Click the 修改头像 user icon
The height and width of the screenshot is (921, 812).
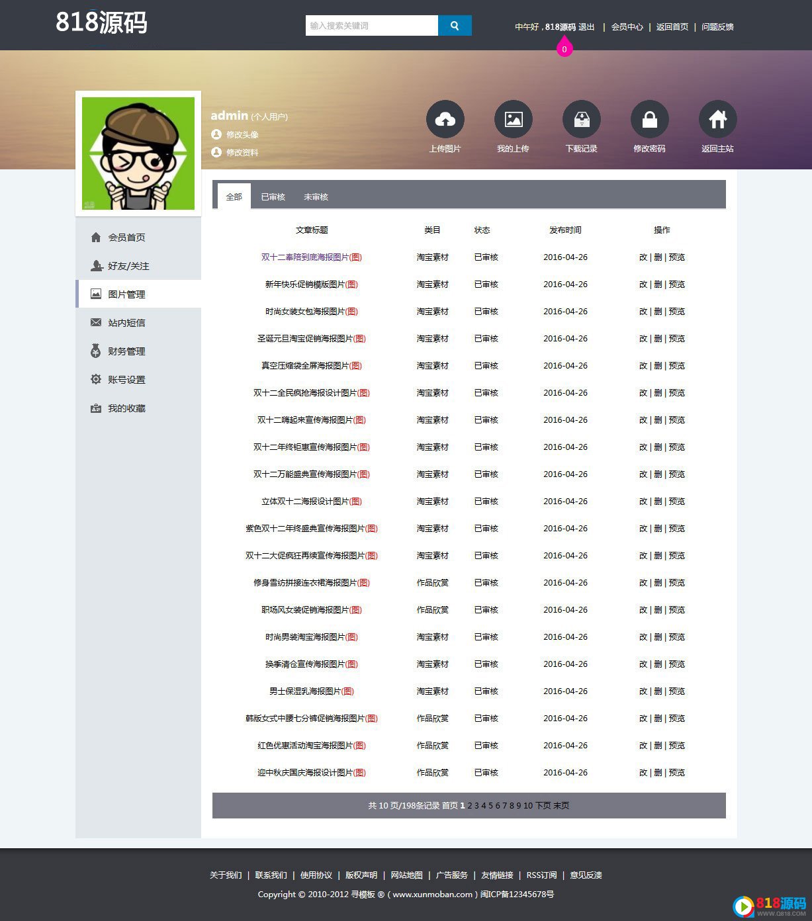click(x=216, y=134)
